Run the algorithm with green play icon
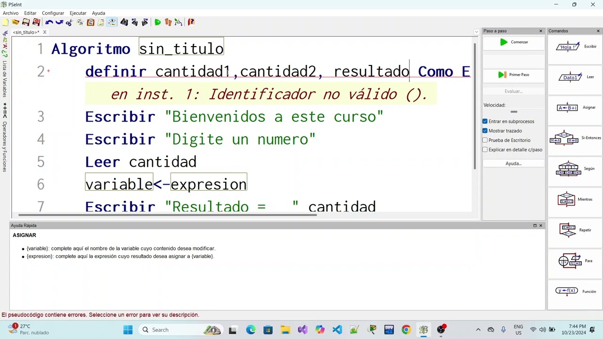 click(x=158, y=22)
